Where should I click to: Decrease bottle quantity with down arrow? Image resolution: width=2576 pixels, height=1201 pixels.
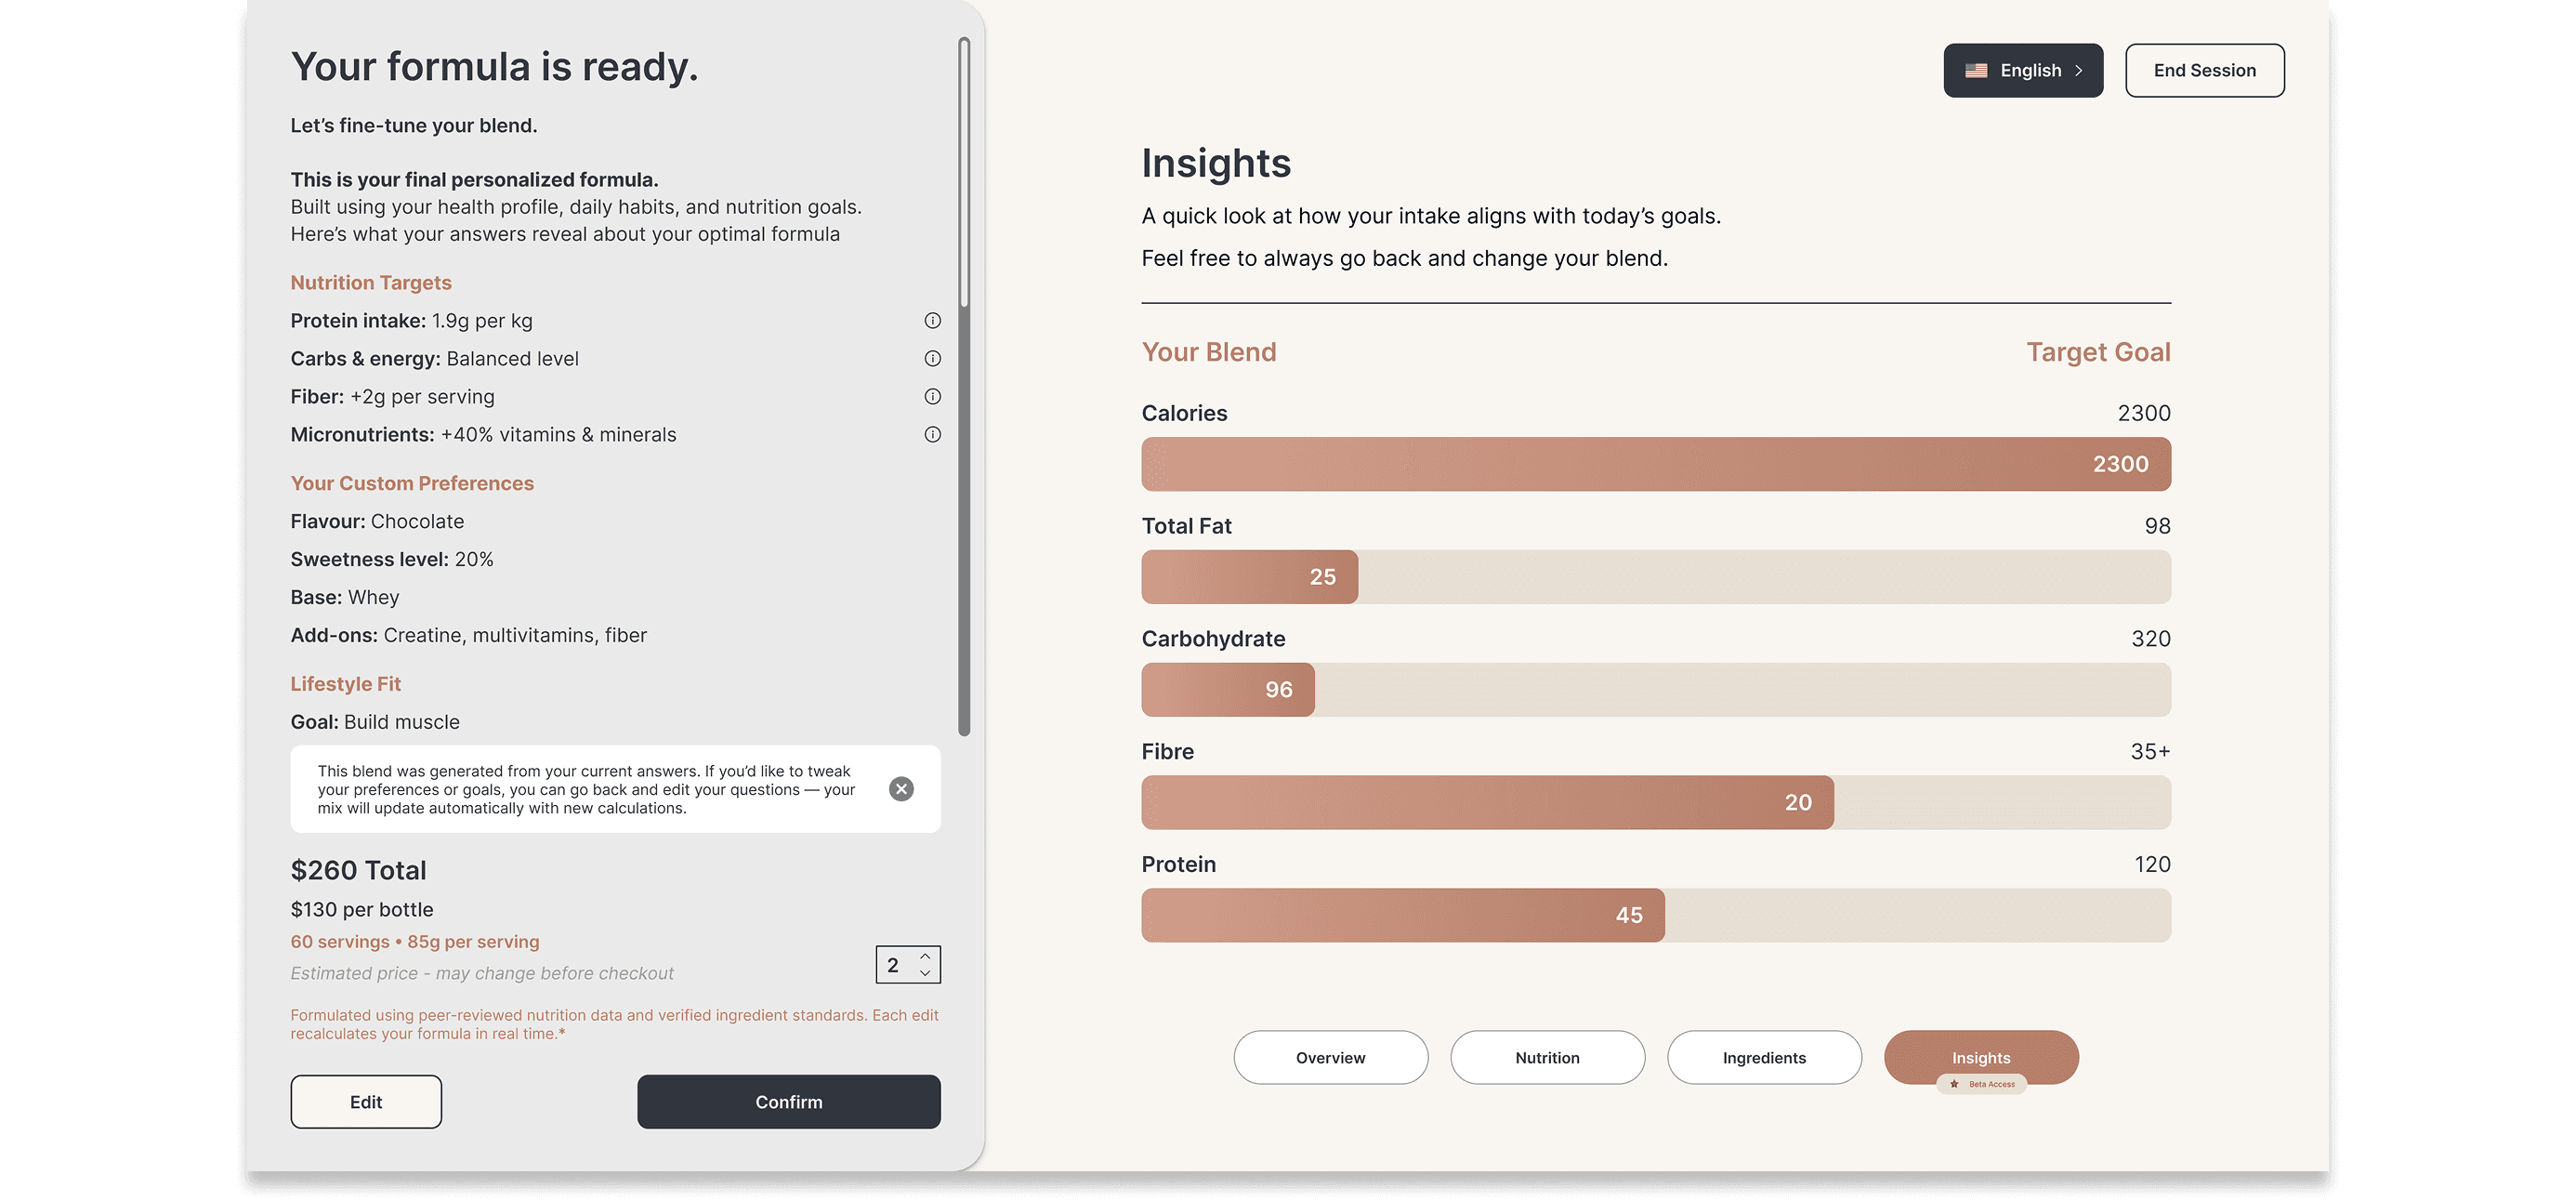(925, 973)
